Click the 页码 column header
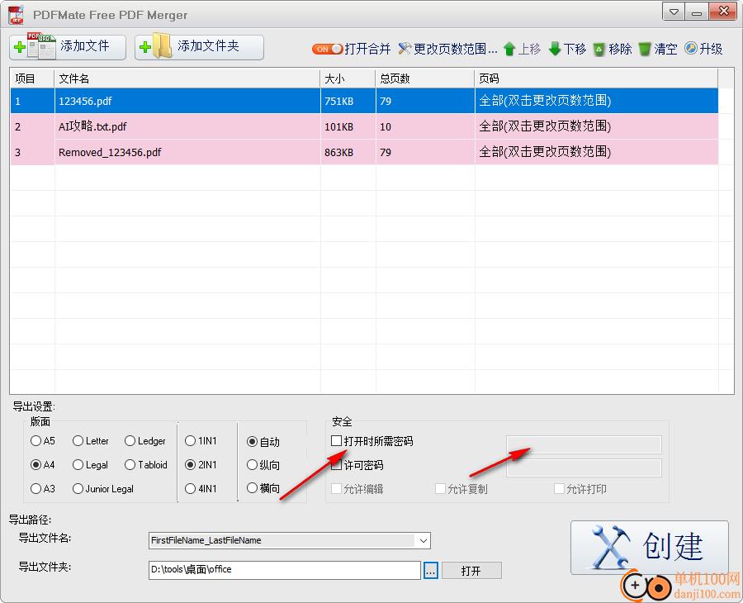The image size is (743, 603). (596, 78)
